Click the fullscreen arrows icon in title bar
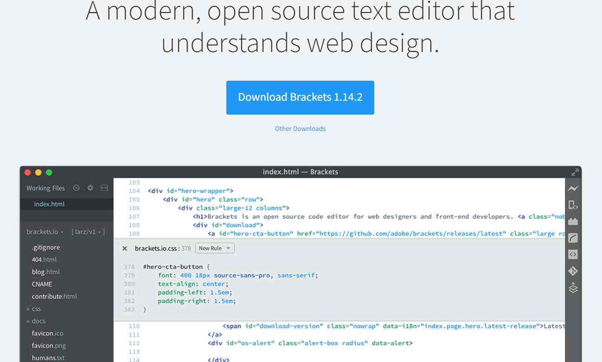Screen dimensions: 602x362 tap(575, 172)
